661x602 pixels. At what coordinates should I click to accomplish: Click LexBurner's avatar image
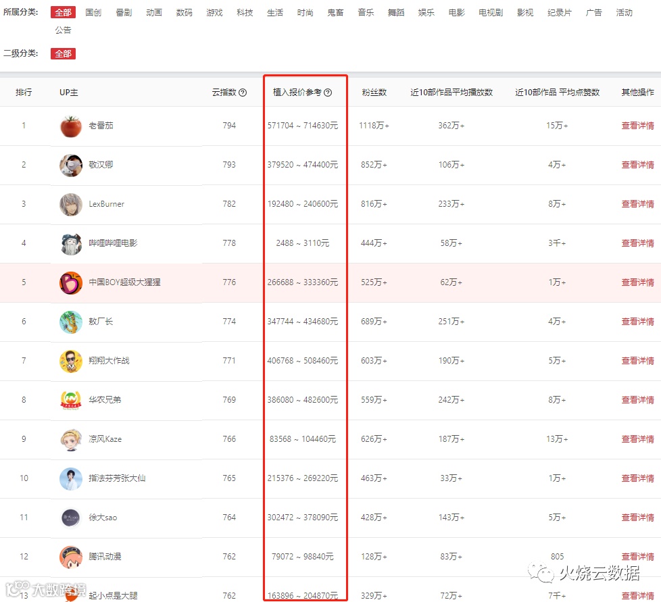coord(71,204)
